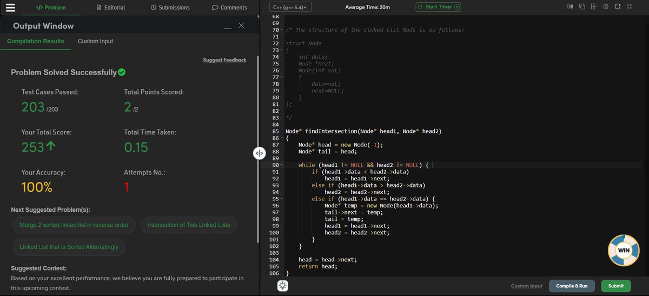The image size is (649, 296).
Task: Select the Compilation Results tab
Action: click(36, 41)
